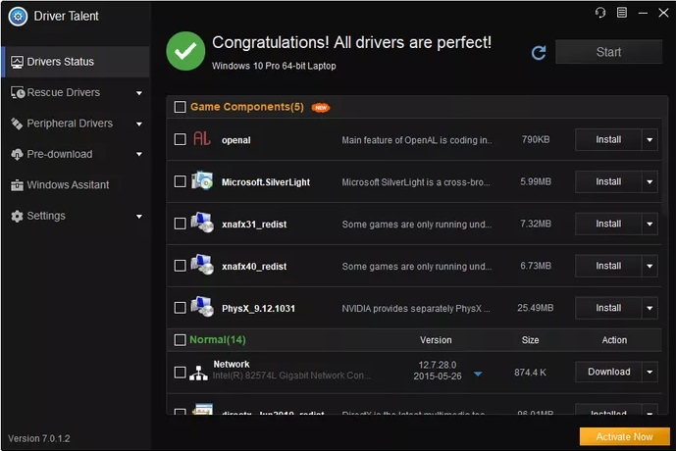Click the Version column header
This screenshot has width=676, height=451.
point(436,340)
